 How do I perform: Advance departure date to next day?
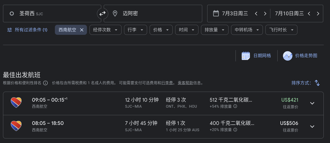pos(265,14)
